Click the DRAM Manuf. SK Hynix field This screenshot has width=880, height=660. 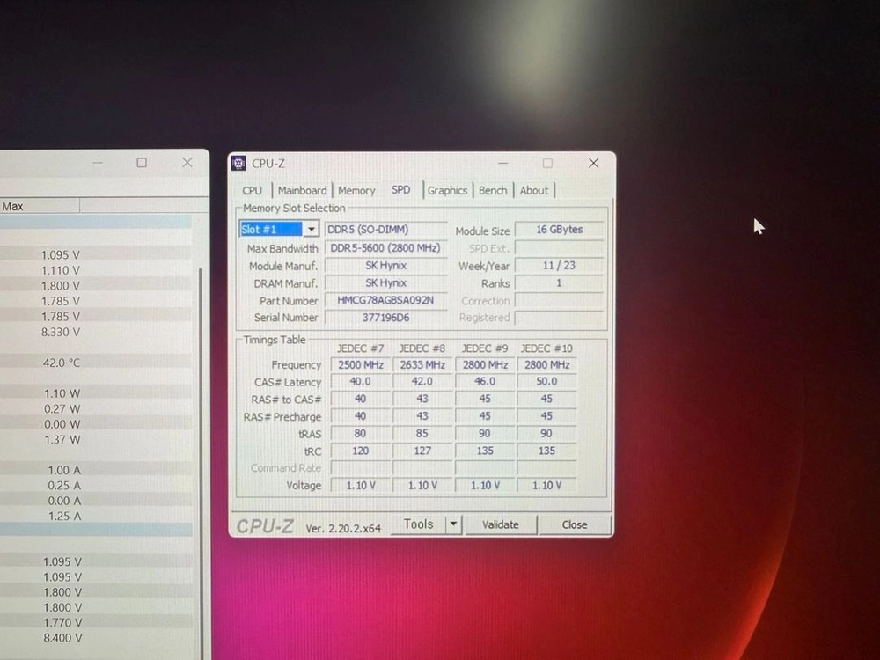coord(385,282)
